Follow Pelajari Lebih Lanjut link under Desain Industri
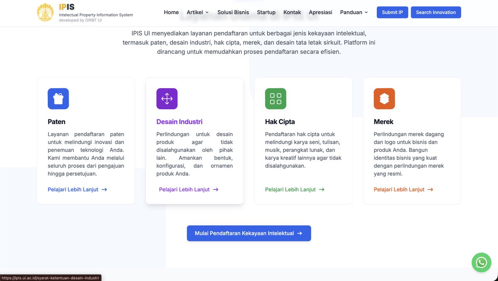The width and height of the screenshot is (498, 281). click(189, 189)
